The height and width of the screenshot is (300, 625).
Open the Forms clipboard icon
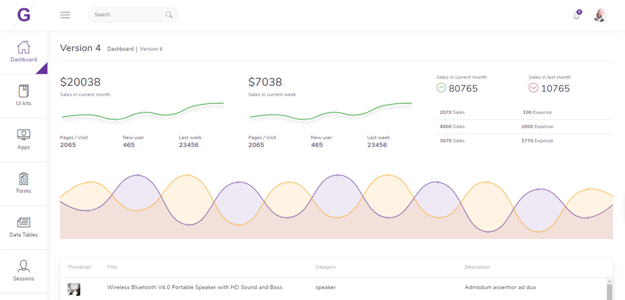24,178
